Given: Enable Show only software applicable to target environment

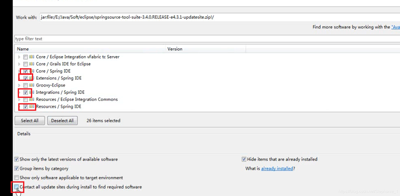Looking at the screenshot, I should [x=16, y=177].
